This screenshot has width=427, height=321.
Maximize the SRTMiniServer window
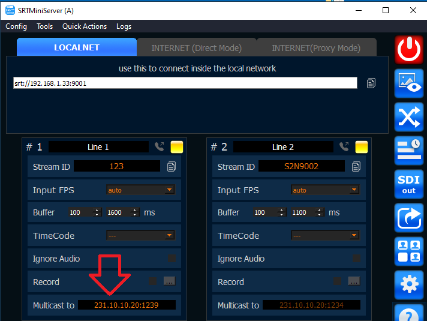tap(386, 10)
